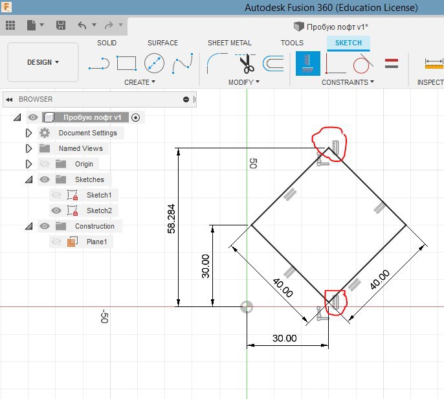Screen dimensions: 444x399
Task: Select Plane1 in the browser tree
Action: pos(96,242)
